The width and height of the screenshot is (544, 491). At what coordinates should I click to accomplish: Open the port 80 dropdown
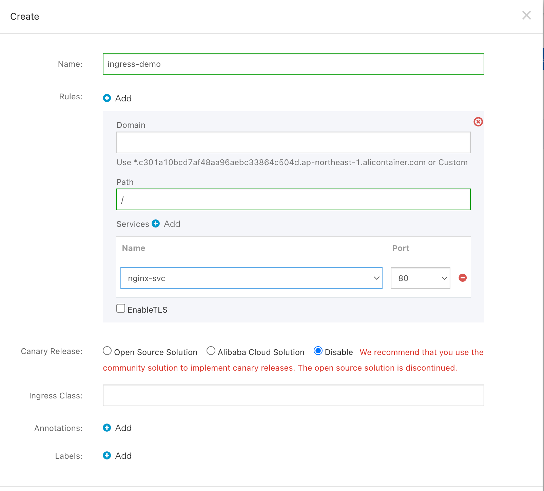(x=420, y=278)
